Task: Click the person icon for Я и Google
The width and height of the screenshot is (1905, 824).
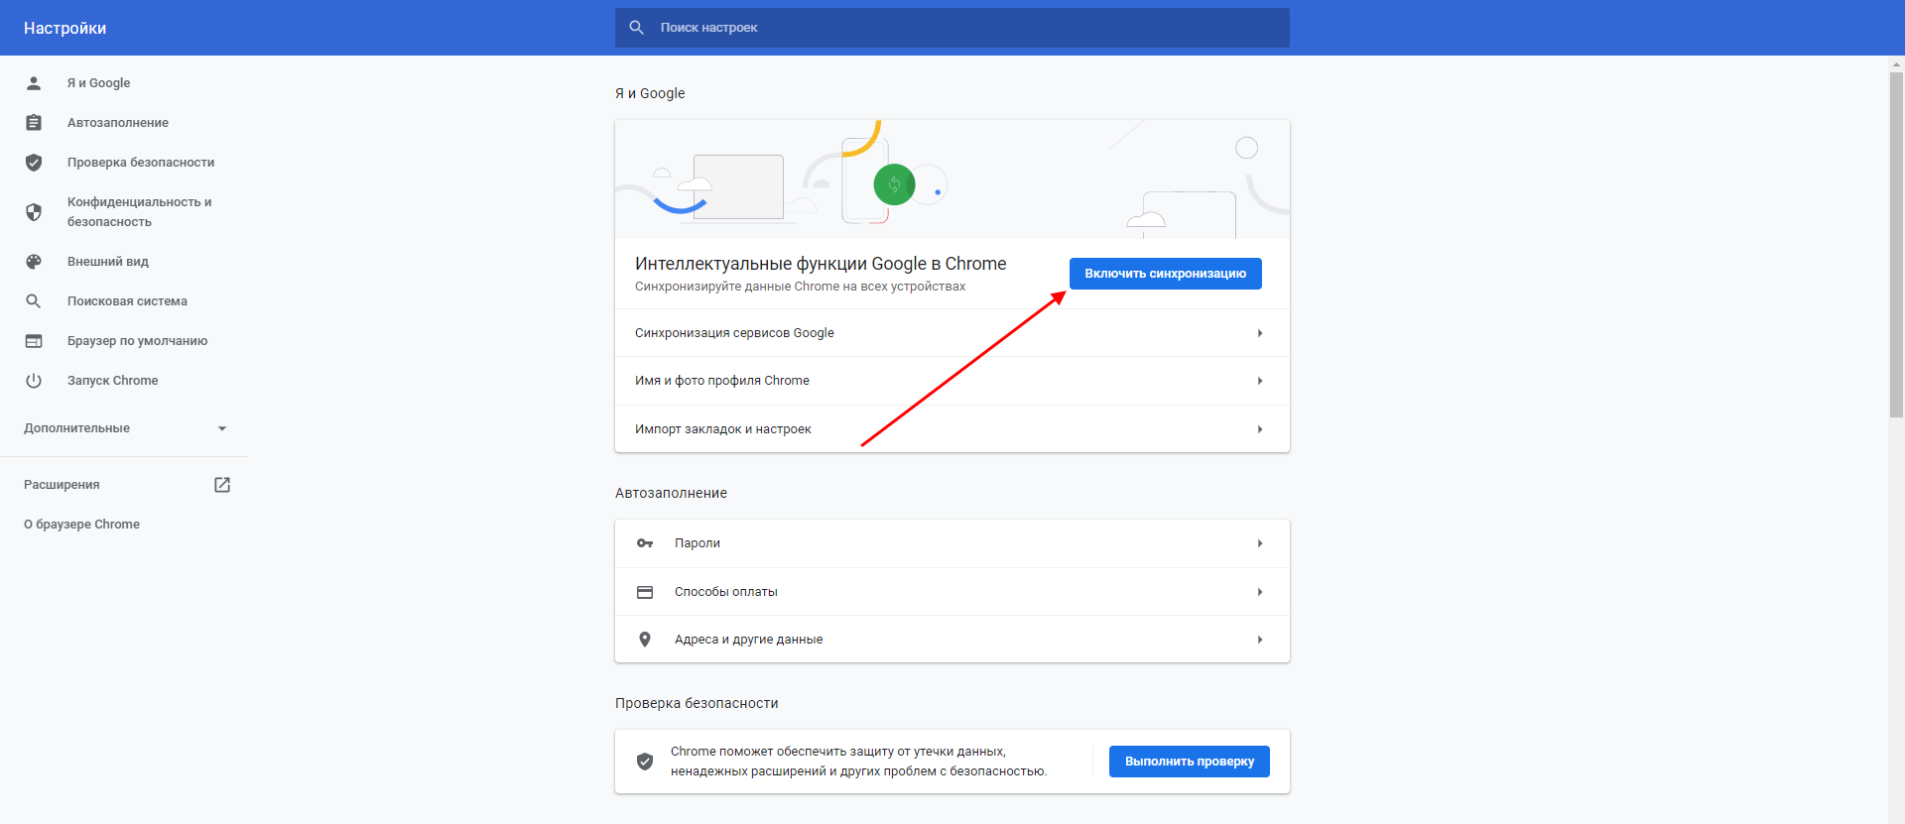Action: (34, 83)
